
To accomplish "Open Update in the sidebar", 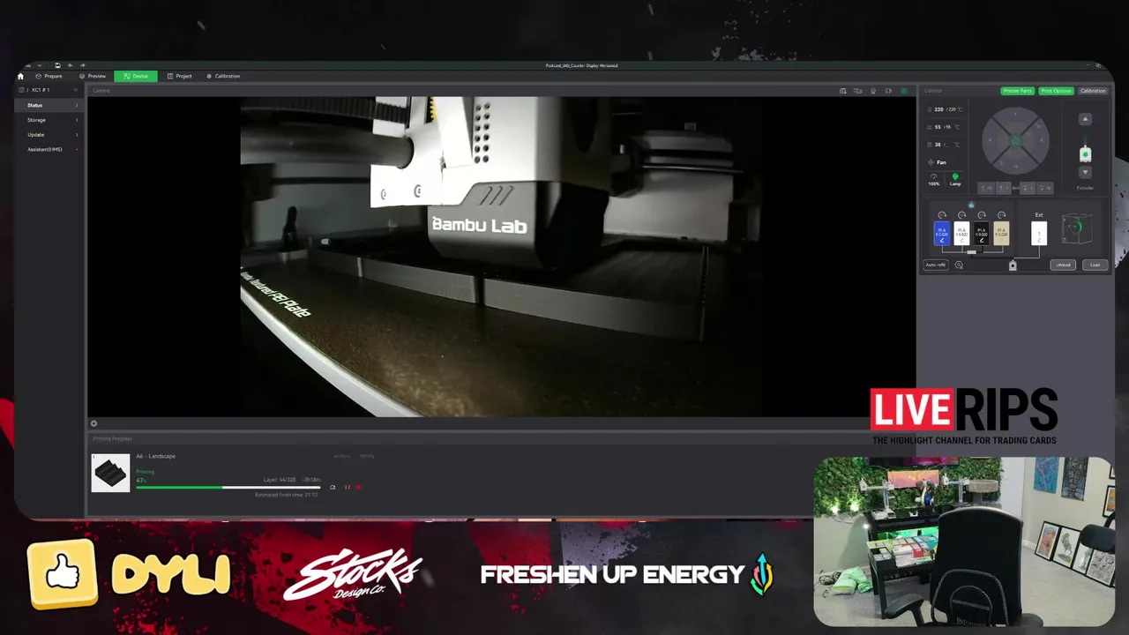I will pos(49,135).
